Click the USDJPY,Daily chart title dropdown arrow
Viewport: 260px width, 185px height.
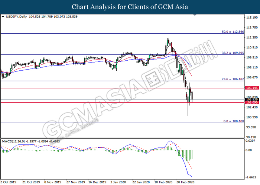[x=3, y=17]
